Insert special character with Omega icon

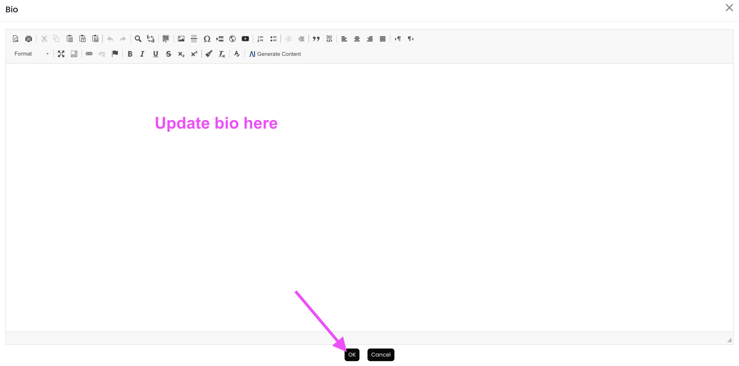[x=207, y=39]
